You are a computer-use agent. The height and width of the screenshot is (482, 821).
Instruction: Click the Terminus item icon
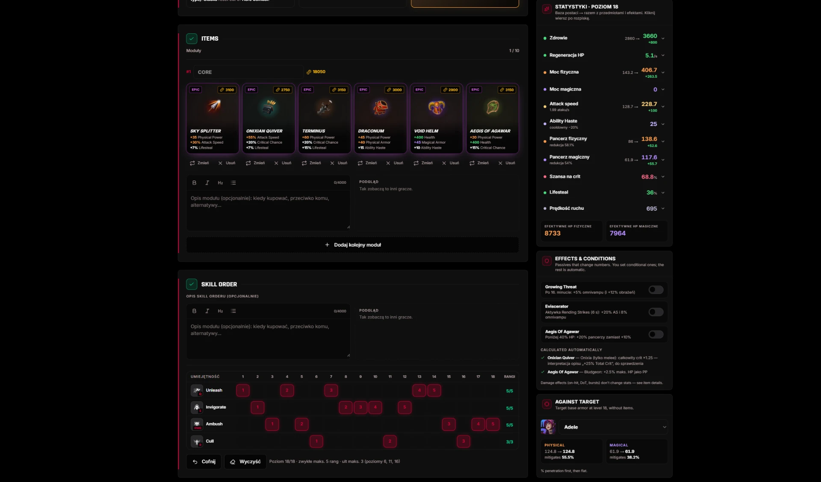click(325, 107)
